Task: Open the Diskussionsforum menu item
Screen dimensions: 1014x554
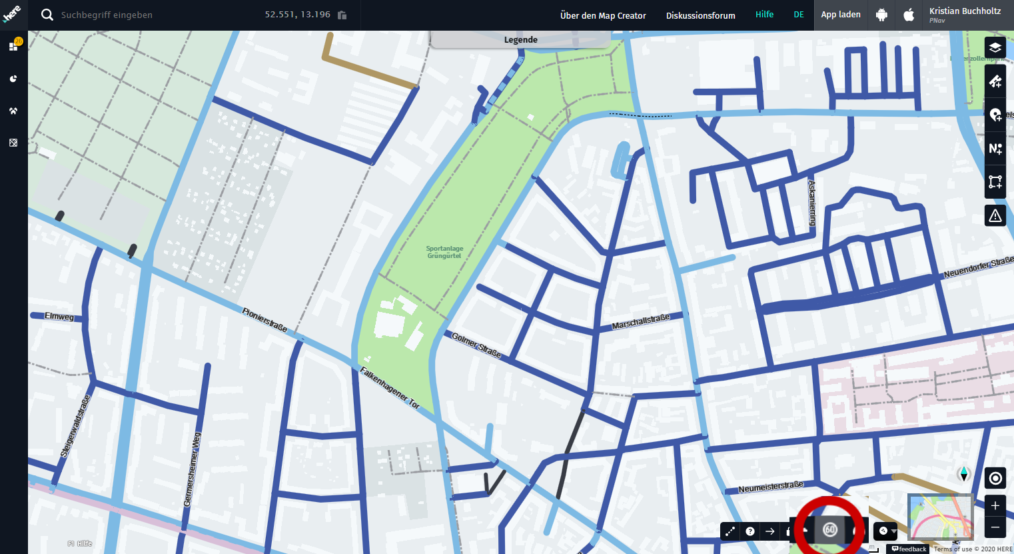Action: pyautogui.click(x=700, y=15)
